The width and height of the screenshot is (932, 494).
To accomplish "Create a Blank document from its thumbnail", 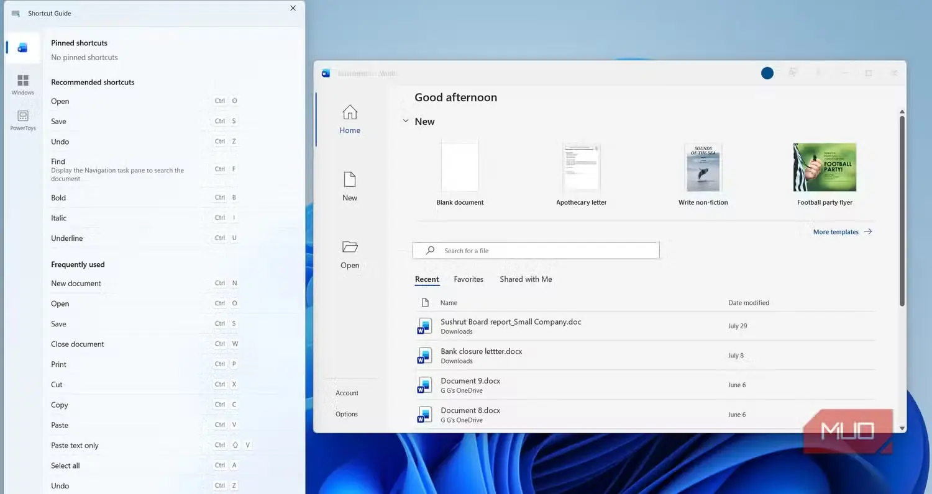I will click(x=460, y=167).
